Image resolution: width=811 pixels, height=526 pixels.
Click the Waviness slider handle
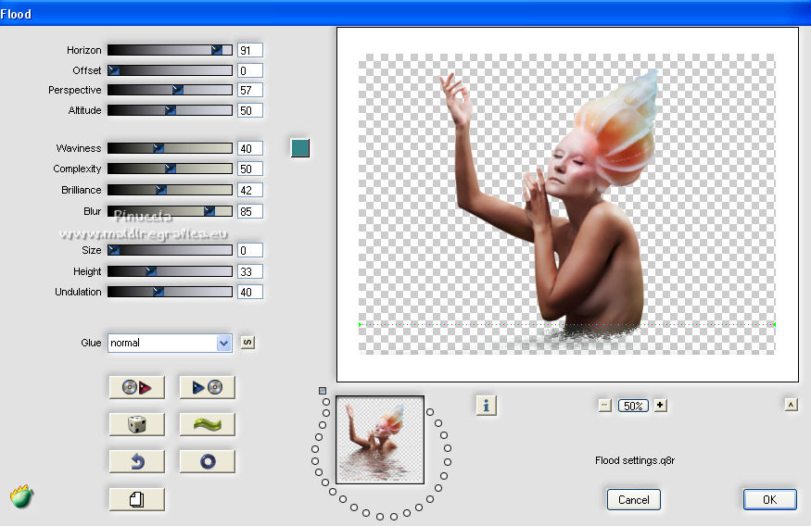point(158,148)
